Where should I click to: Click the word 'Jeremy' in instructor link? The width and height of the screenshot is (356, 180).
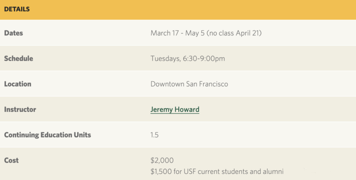click(x=162, y=110)
